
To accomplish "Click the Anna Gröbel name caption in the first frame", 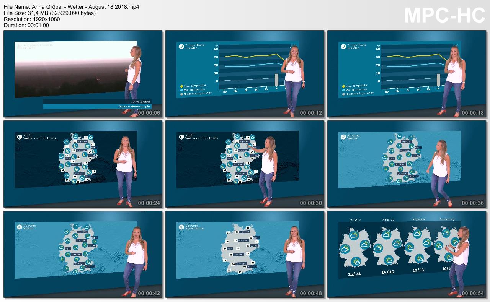I will (141, 101).
